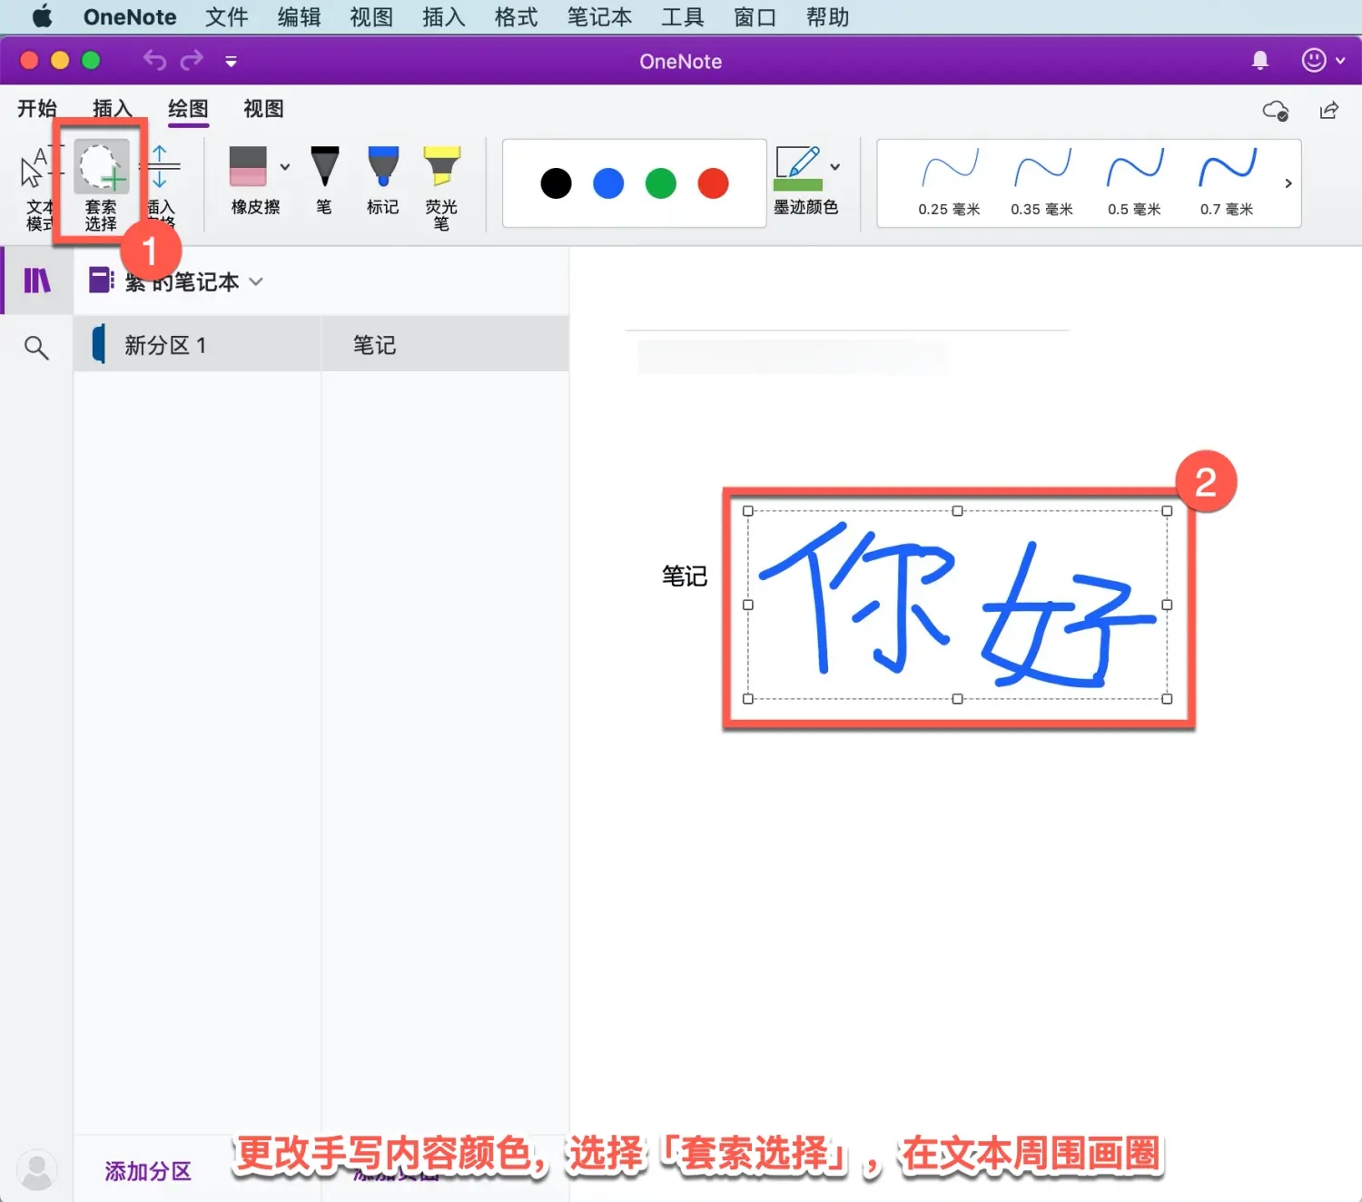Click the 添加分区 button
Screen dimensions: 1362x1202
148,1171
